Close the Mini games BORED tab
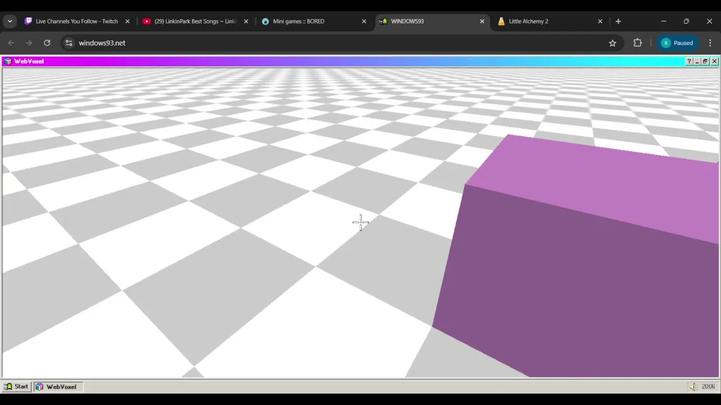Viewport: 721px width, 405px height. tap(364, 21)
